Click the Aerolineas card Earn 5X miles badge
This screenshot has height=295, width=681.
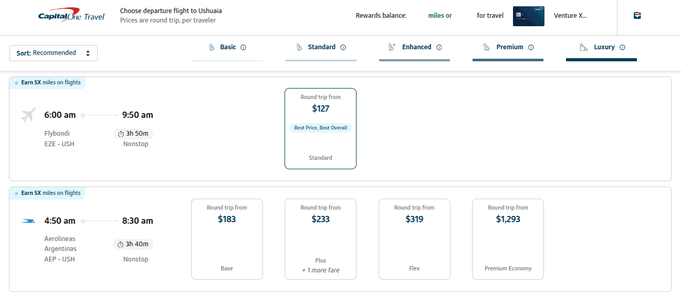(47, 193)
